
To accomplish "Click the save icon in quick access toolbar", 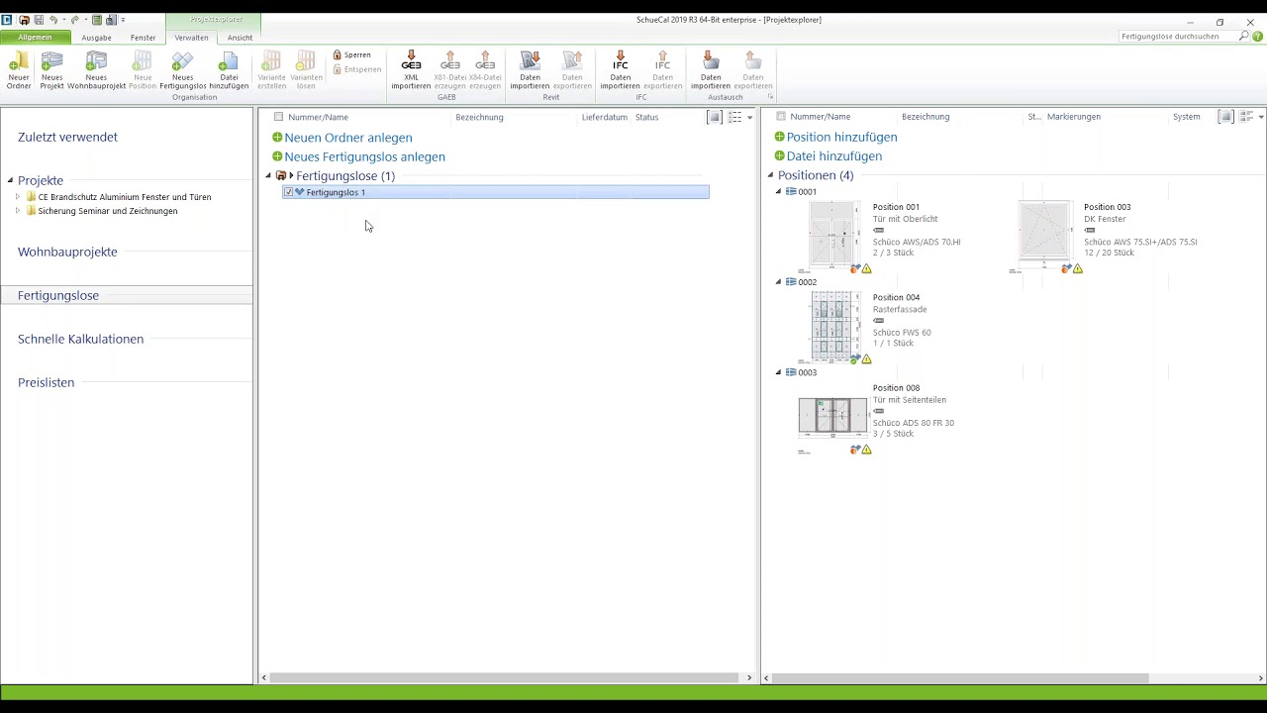I will (x=39, y=20).
